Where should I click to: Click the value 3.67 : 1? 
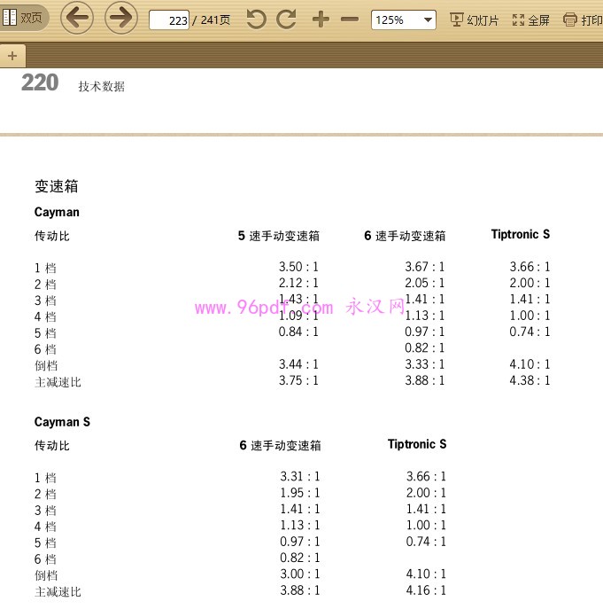(x=424, y=267)
